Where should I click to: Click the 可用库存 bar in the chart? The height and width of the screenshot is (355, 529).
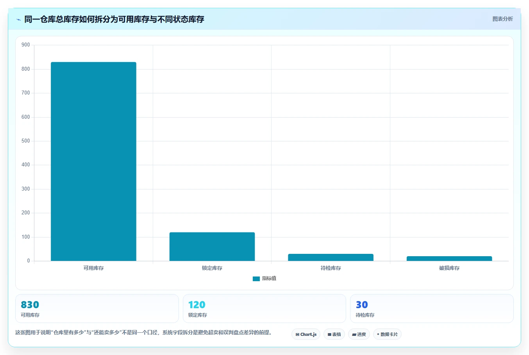click(93, 161)
